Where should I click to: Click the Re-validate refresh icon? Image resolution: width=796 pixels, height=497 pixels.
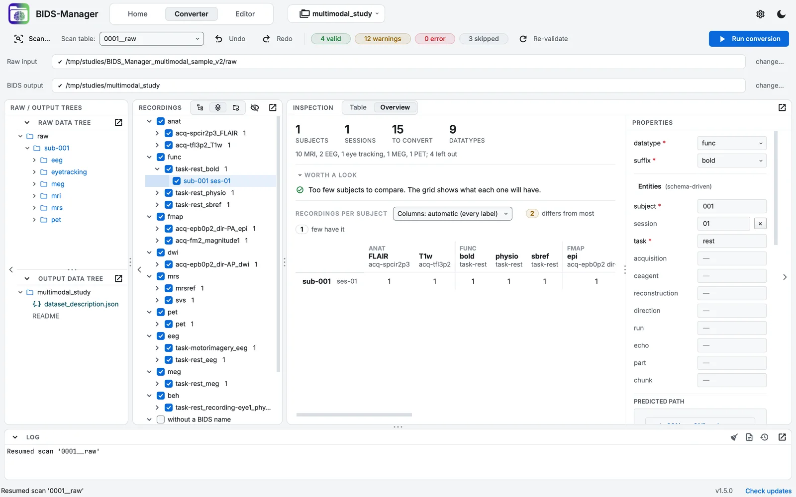pos(523,39)
